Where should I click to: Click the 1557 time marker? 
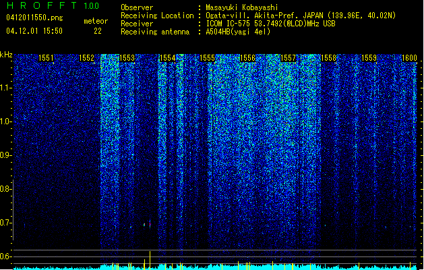(x=289, y=58)
